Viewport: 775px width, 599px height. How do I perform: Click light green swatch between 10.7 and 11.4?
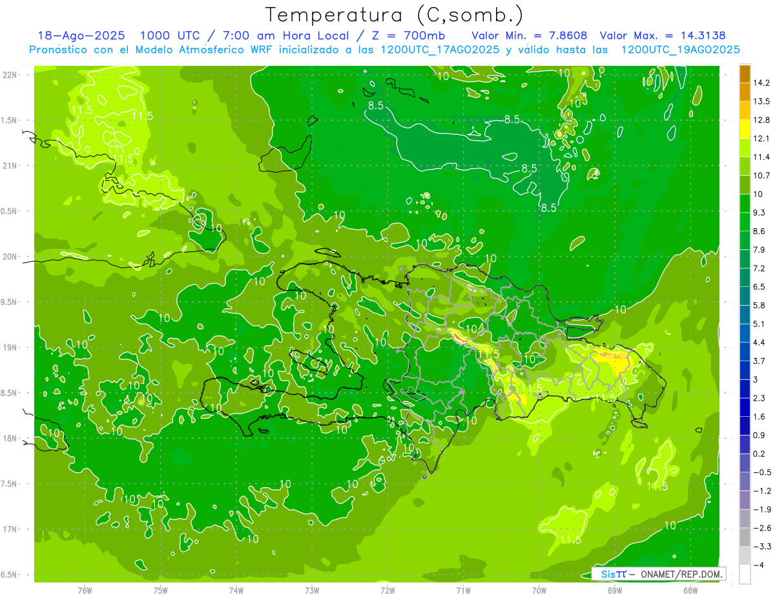(x=745, y=166)
